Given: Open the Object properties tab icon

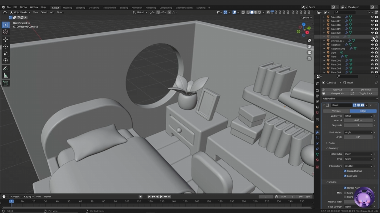Looking at the screenshot, I should pyautogui.click(x=317, y=127).
